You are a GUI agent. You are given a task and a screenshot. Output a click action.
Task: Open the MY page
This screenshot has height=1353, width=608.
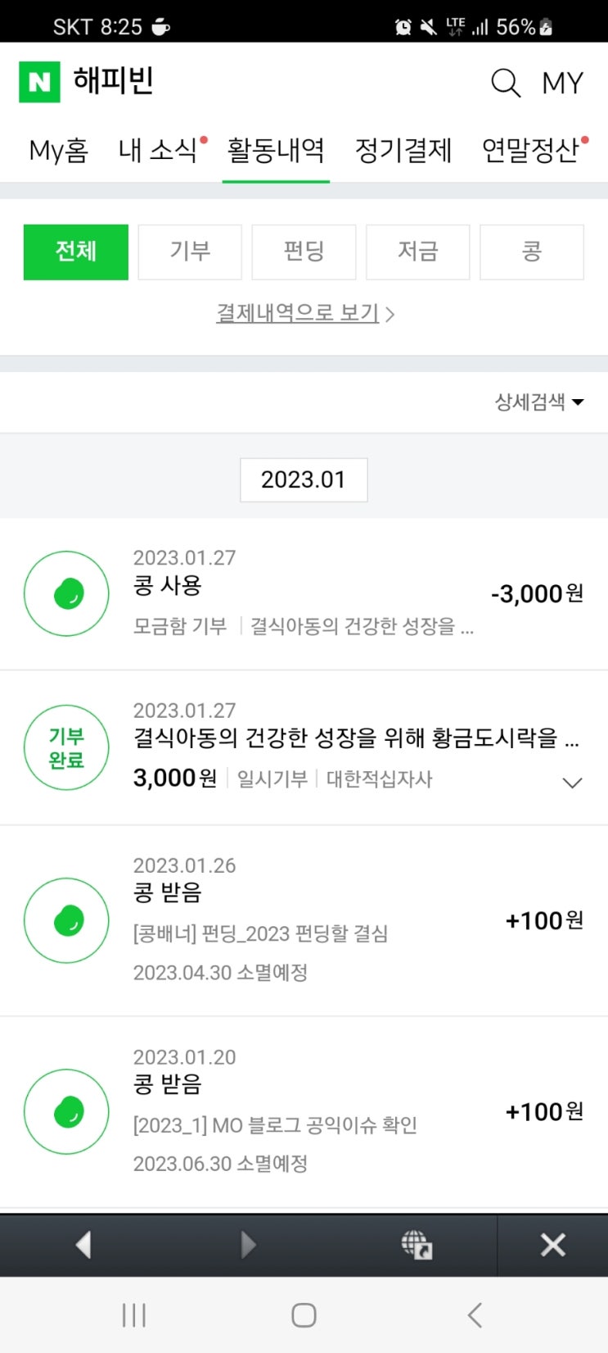tap(562, 83)
